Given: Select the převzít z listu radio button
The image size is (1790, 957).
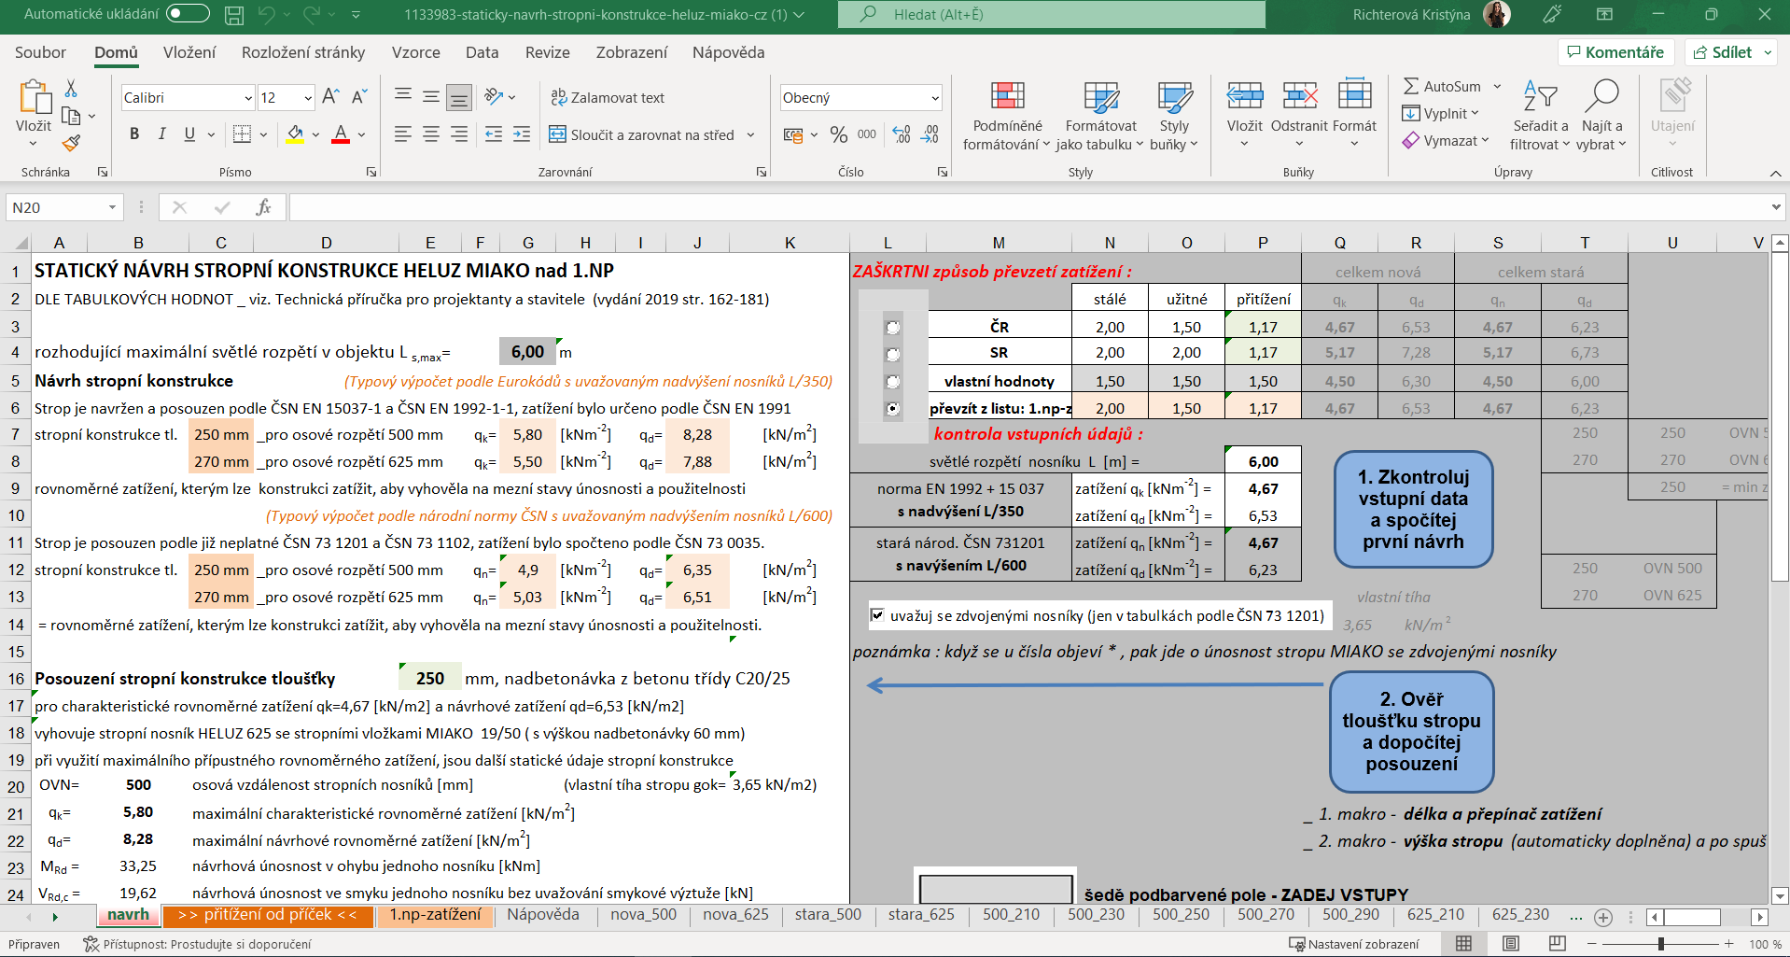Looking at the screenshot, I should click(893, 408).
